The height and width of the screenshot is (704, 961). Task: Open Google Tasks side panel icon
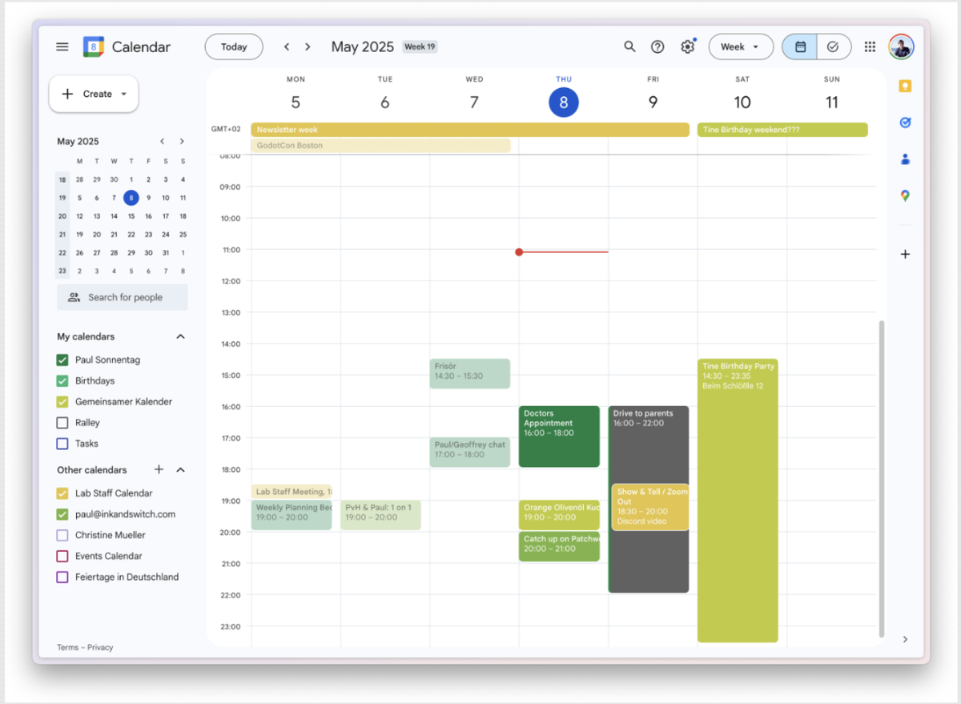pos(905,123)
